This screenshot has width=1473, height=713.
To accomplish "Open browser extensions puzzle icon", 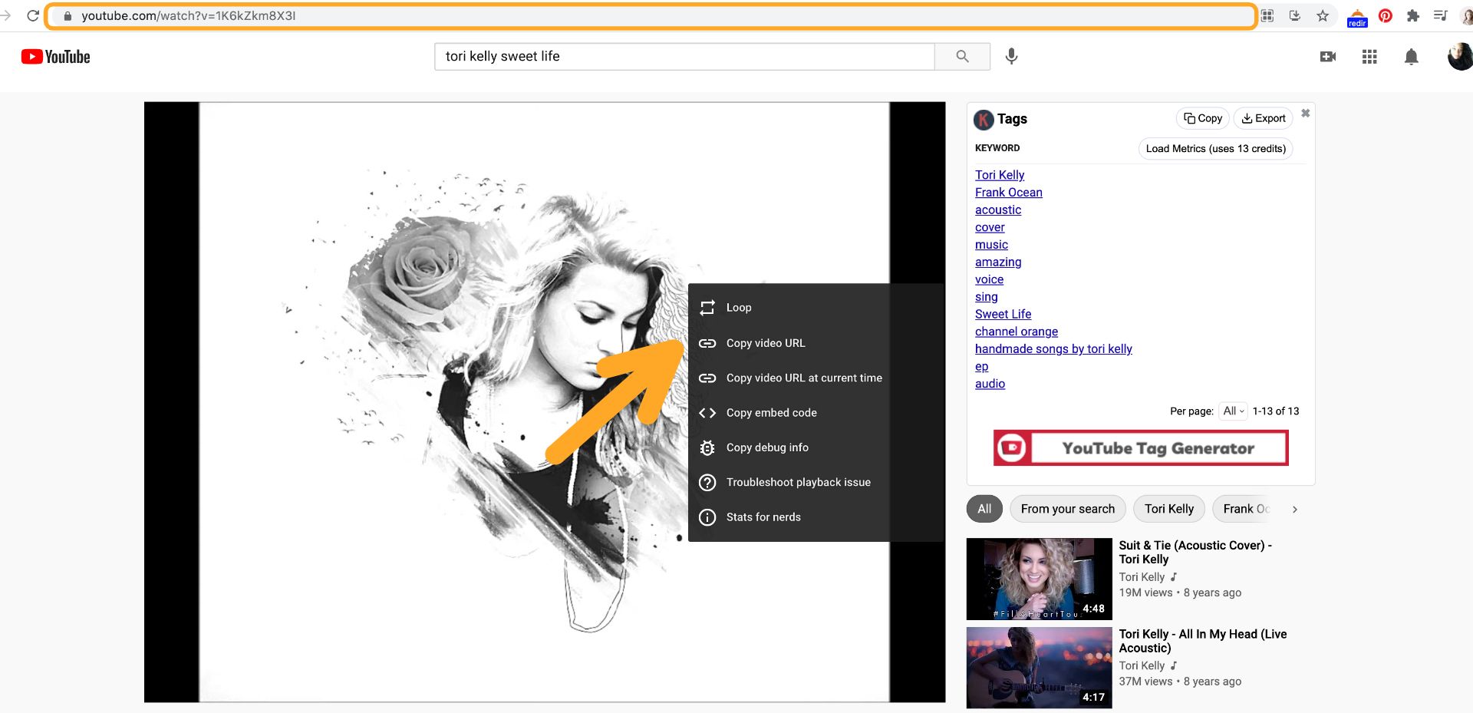I will 1412,15.
